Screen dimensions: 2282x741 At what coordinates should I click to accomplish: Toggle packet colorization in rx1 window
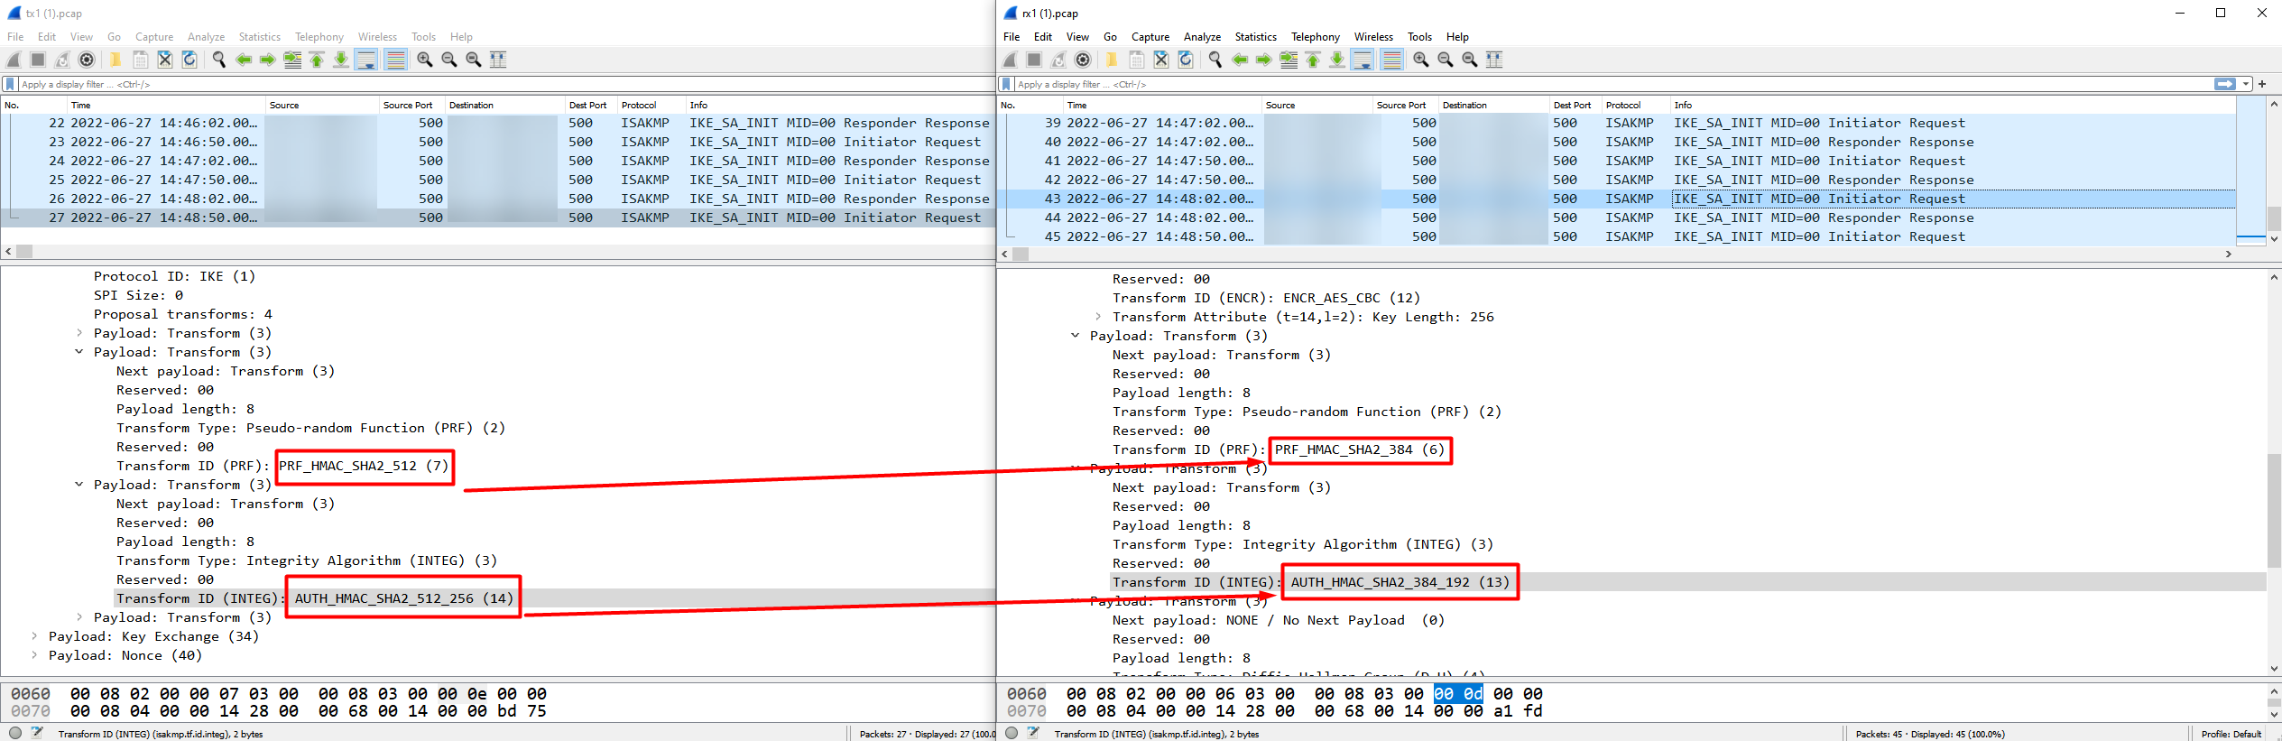coord(1392,60)
